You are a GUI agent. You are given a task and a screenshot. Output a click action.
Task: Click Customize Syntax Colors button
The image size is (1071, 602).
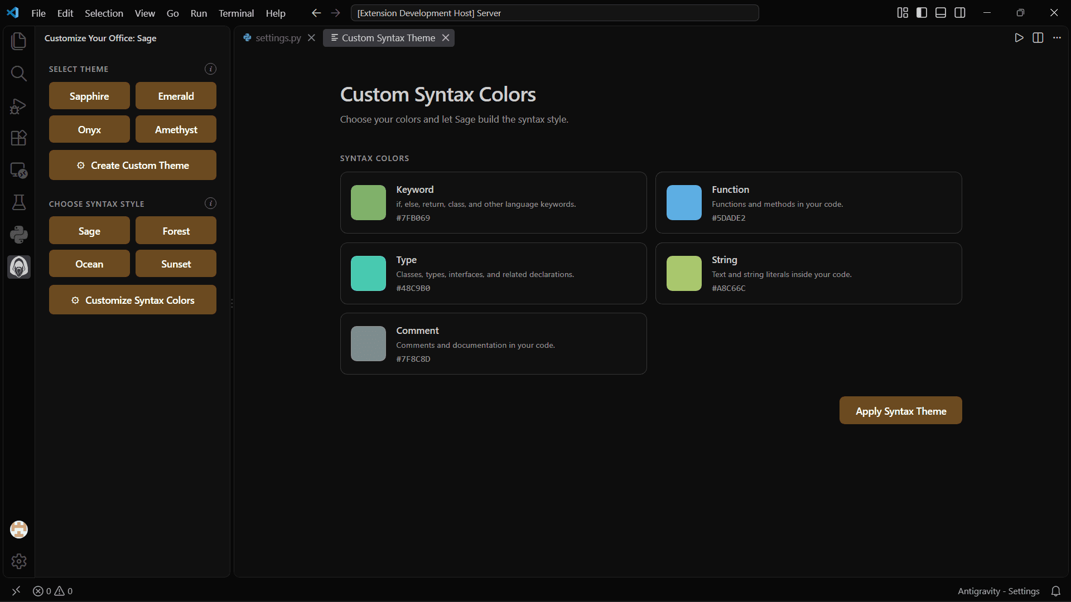tap(133, 300)
